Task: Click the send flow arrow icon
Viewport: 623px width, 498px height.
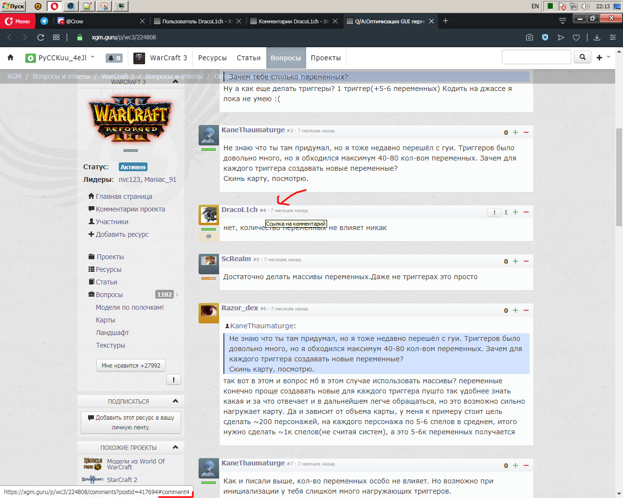Action: pyautogui.click(x=561, y=37)
